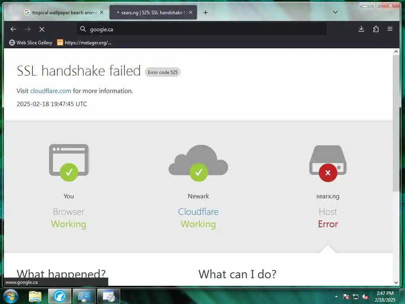
Task: Click the search magnifier in address bar
Action: [83, 29]
